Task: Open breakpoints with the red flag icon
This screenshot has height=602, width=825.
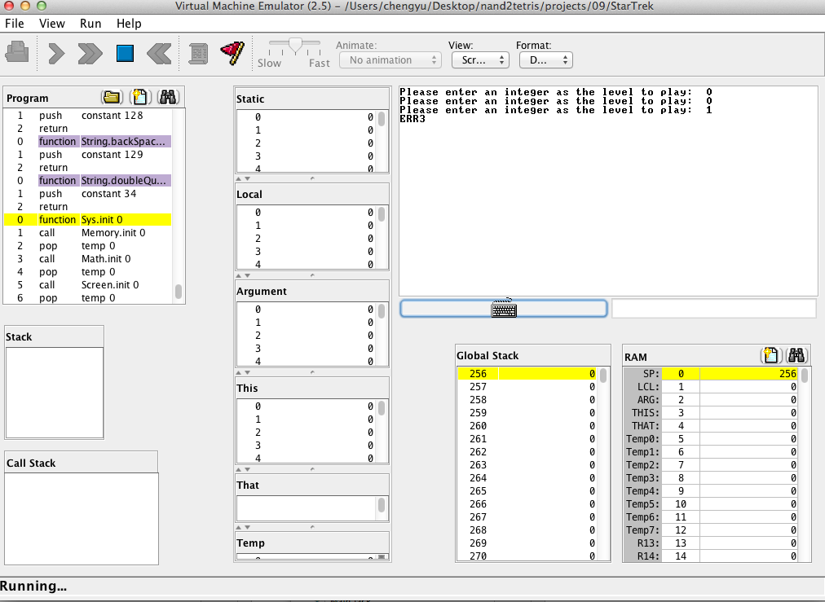Action: 232,54
